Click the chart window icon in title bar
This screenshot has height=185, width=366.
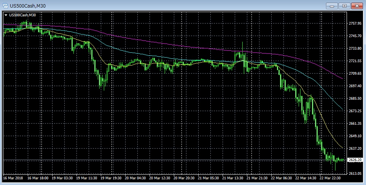coord(6,6)
